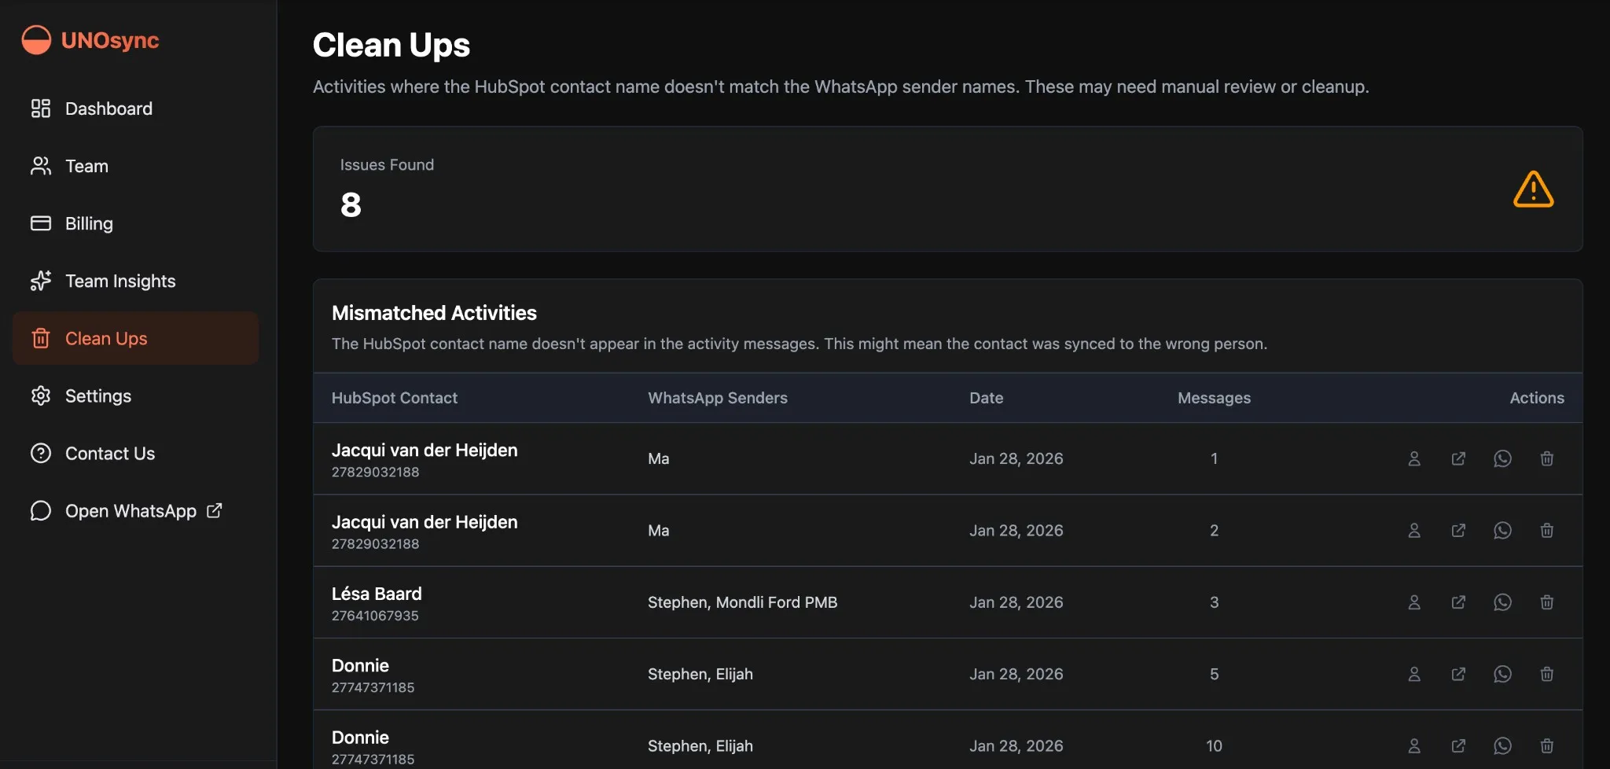Click the Contact Us link
1610x769 pixels.
pos(110,453)
